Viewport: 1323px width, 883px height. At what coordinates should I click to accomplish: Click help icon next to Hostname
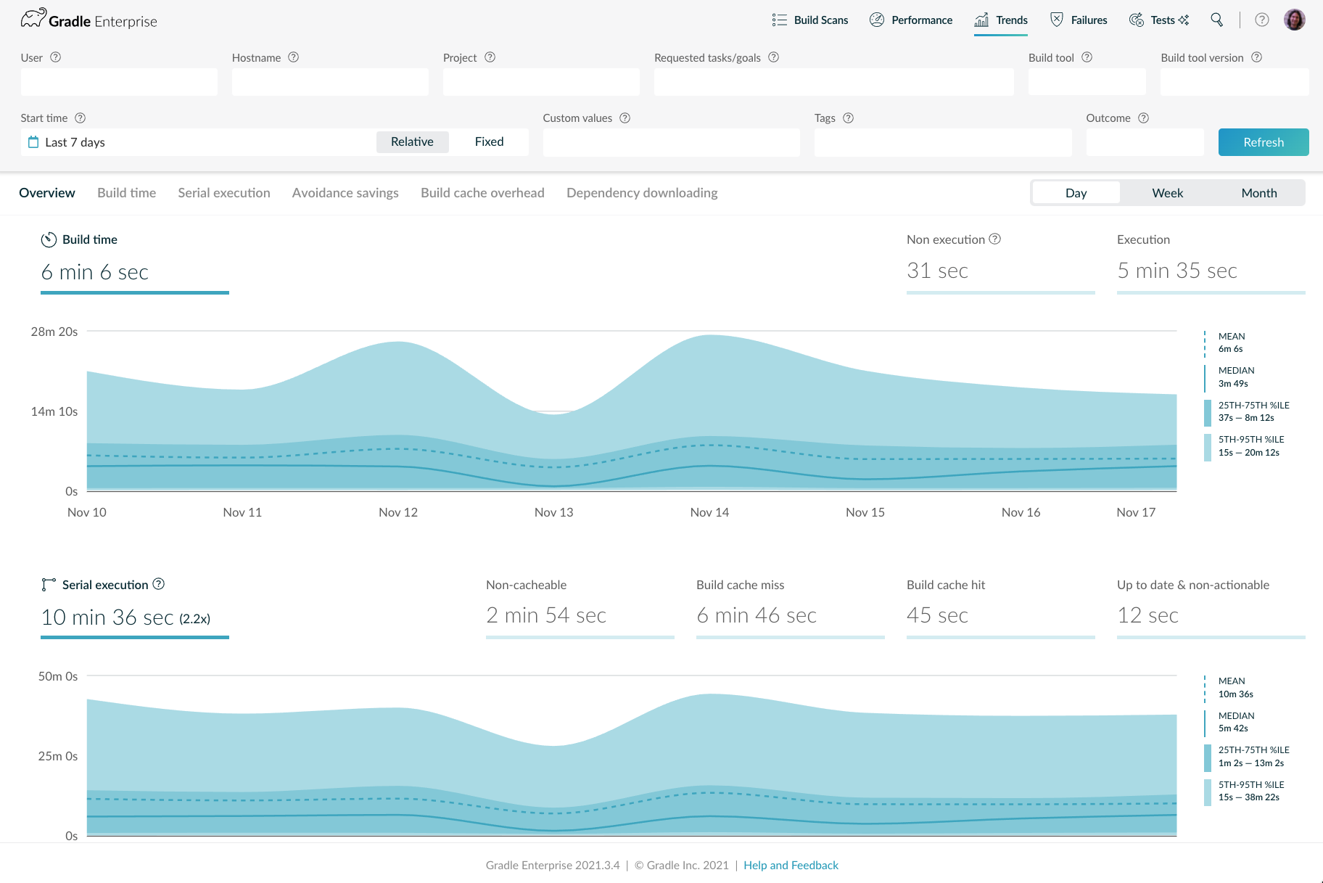pyautogui.click(x=293, y=57)
